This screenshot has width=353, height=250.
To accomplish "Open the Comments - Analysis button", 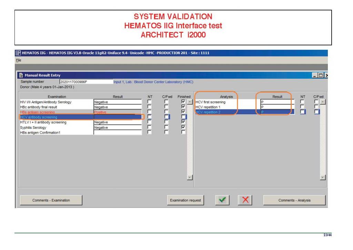I will tap(294, 200).
